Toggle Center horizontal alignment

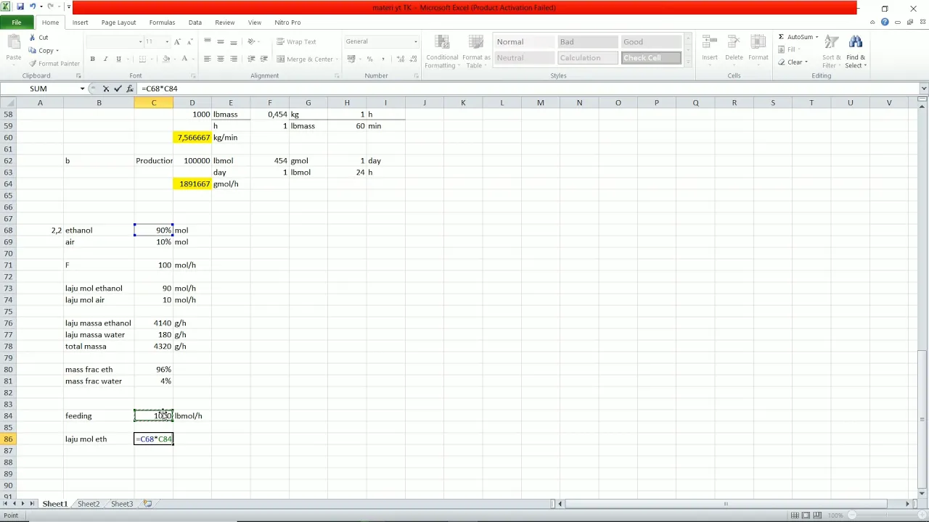221,59
